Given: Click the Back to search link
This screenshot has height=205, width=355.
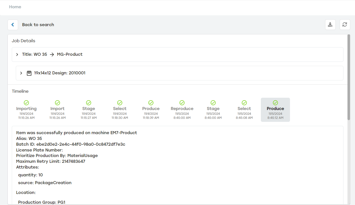Looking at the screenshot, I should tap(38, 24).
